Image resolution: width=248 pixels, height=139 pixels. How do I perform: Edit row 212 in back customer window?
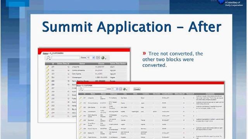(x=48, y=106)
